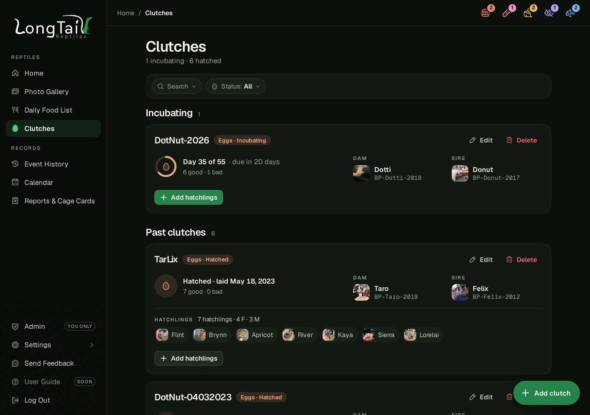The height and width of the screenshot is (415, 590).
Task: Expand the Settings submenu chevron
Action: coord(92,345)
